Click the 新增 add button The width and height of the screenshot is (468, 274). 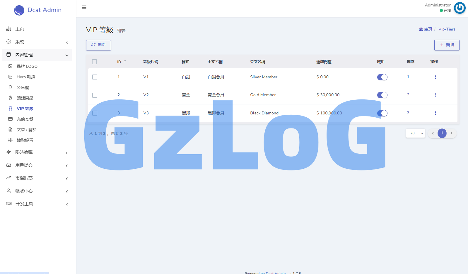[x=447, y=45]
